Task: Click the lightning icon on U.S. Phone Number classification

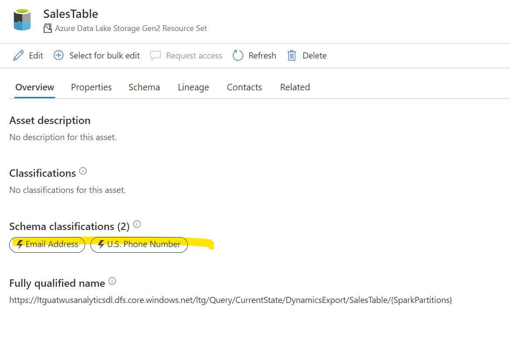Action: pyautogui.click(x=102, y=245)
